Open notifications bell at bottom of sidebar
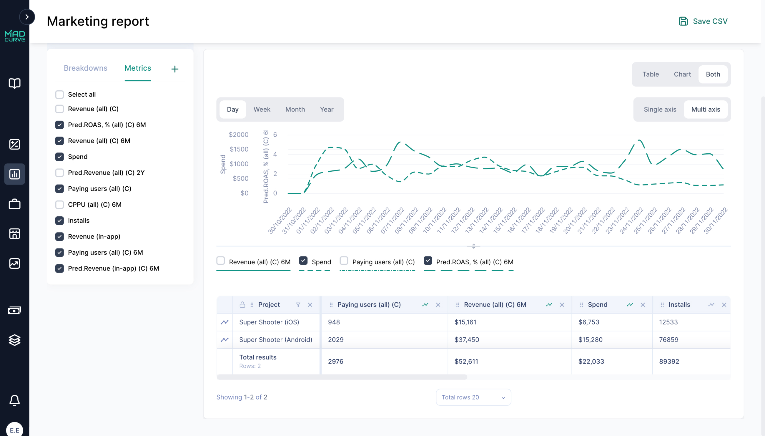 click(14, 400)
